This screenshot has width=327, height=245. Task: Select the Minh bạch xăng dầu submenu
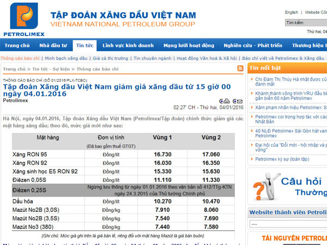pos(66,58)
